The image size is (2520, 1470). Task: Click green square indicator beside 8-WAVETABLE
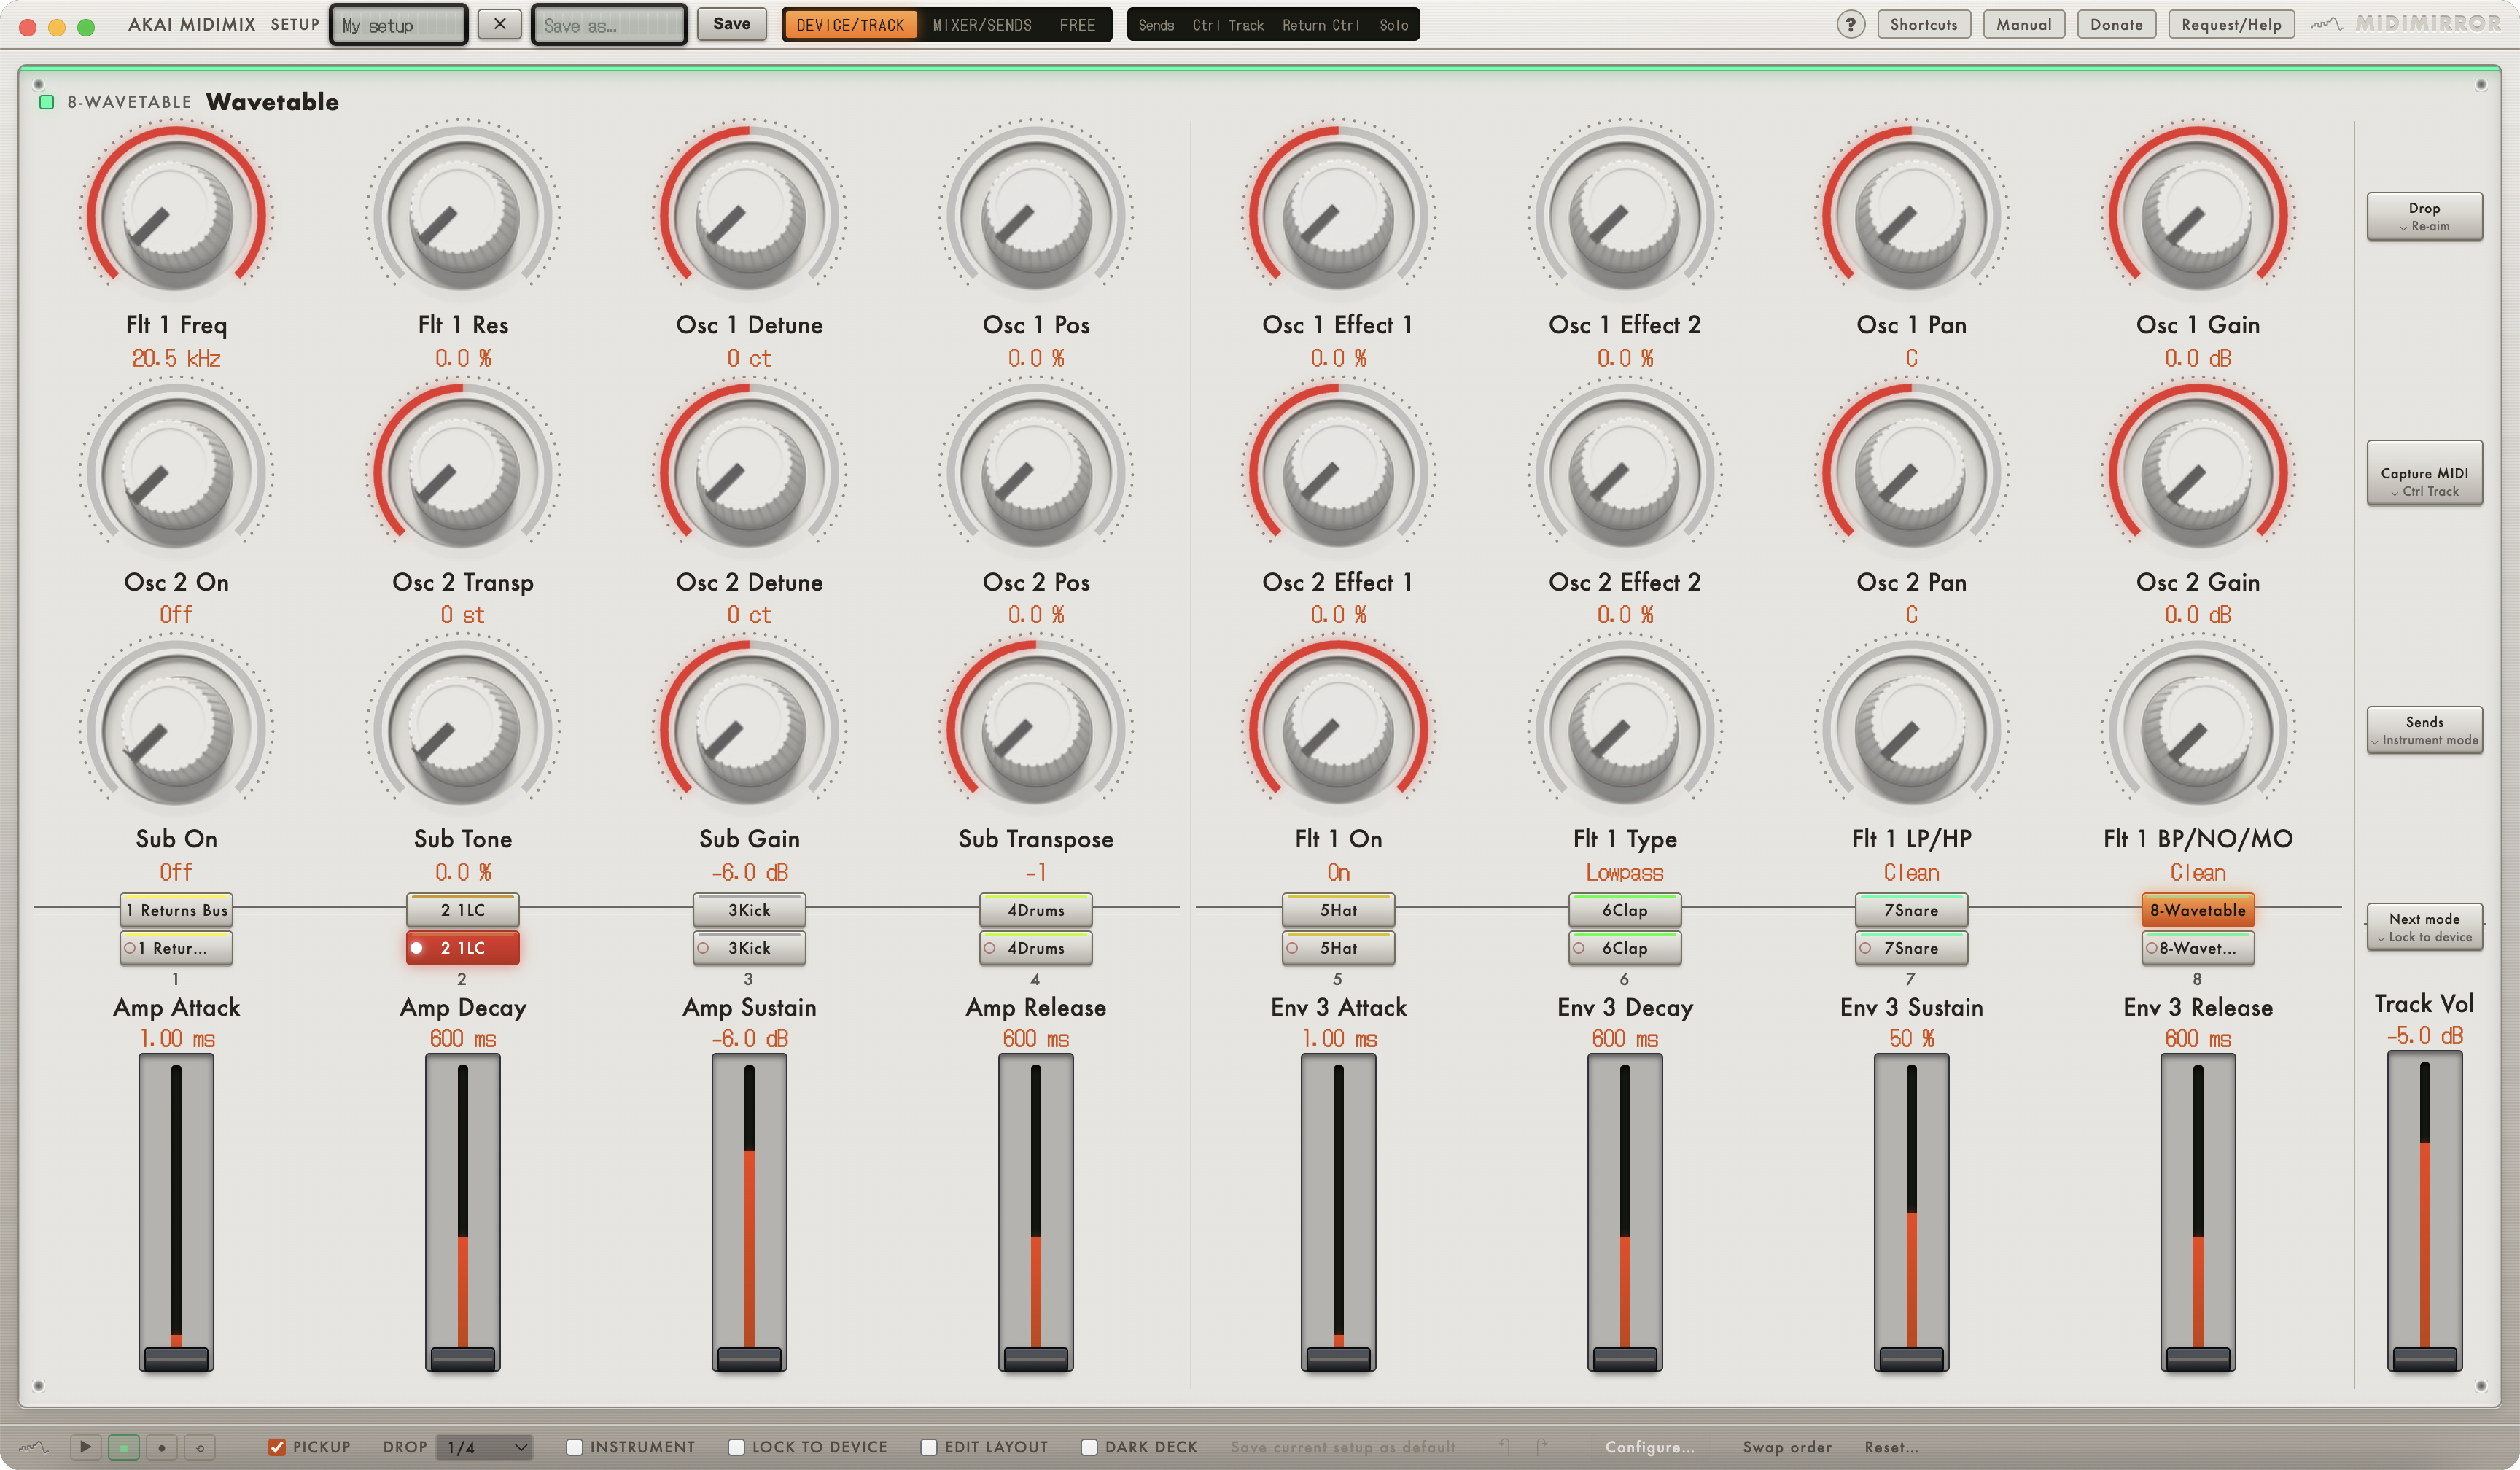tap(46, 101)
